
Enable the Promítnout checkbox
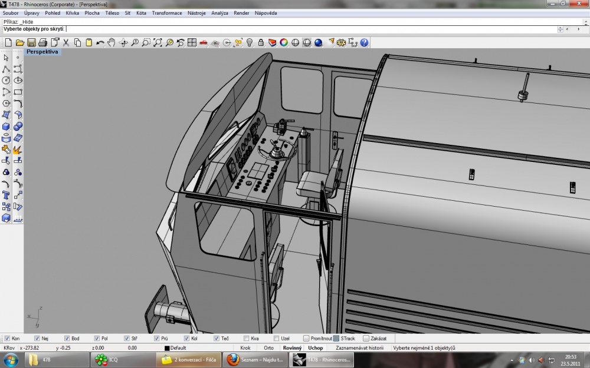(306, 339)
